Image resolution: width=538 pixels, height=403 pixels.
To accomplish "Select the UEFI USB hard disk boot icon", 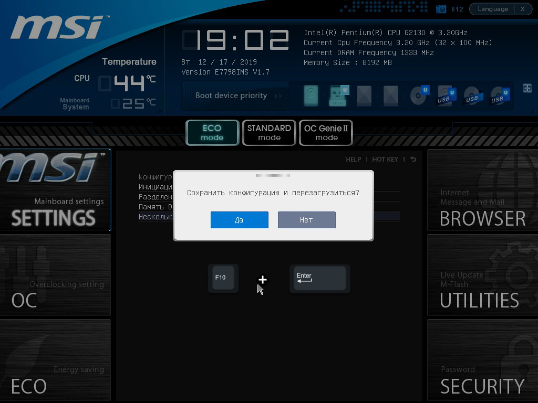I will point(447,96).
